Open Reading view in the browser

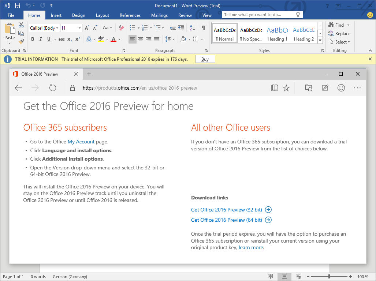pyautogui.click(x=275, y=88)
